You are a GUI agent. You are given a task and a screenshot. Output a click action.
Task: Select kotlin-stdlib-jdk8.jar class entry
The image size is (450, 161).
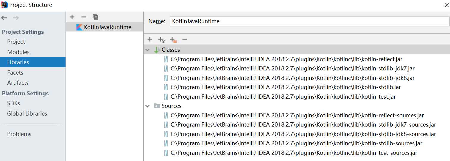pyautogui.click(x=292, y=78)
